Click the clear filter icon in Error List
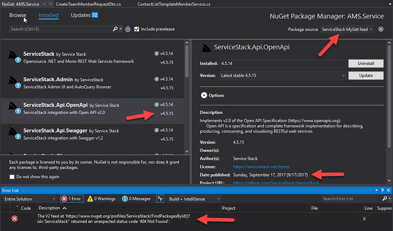Screen dimensions: 393x231 pos(160,199)
